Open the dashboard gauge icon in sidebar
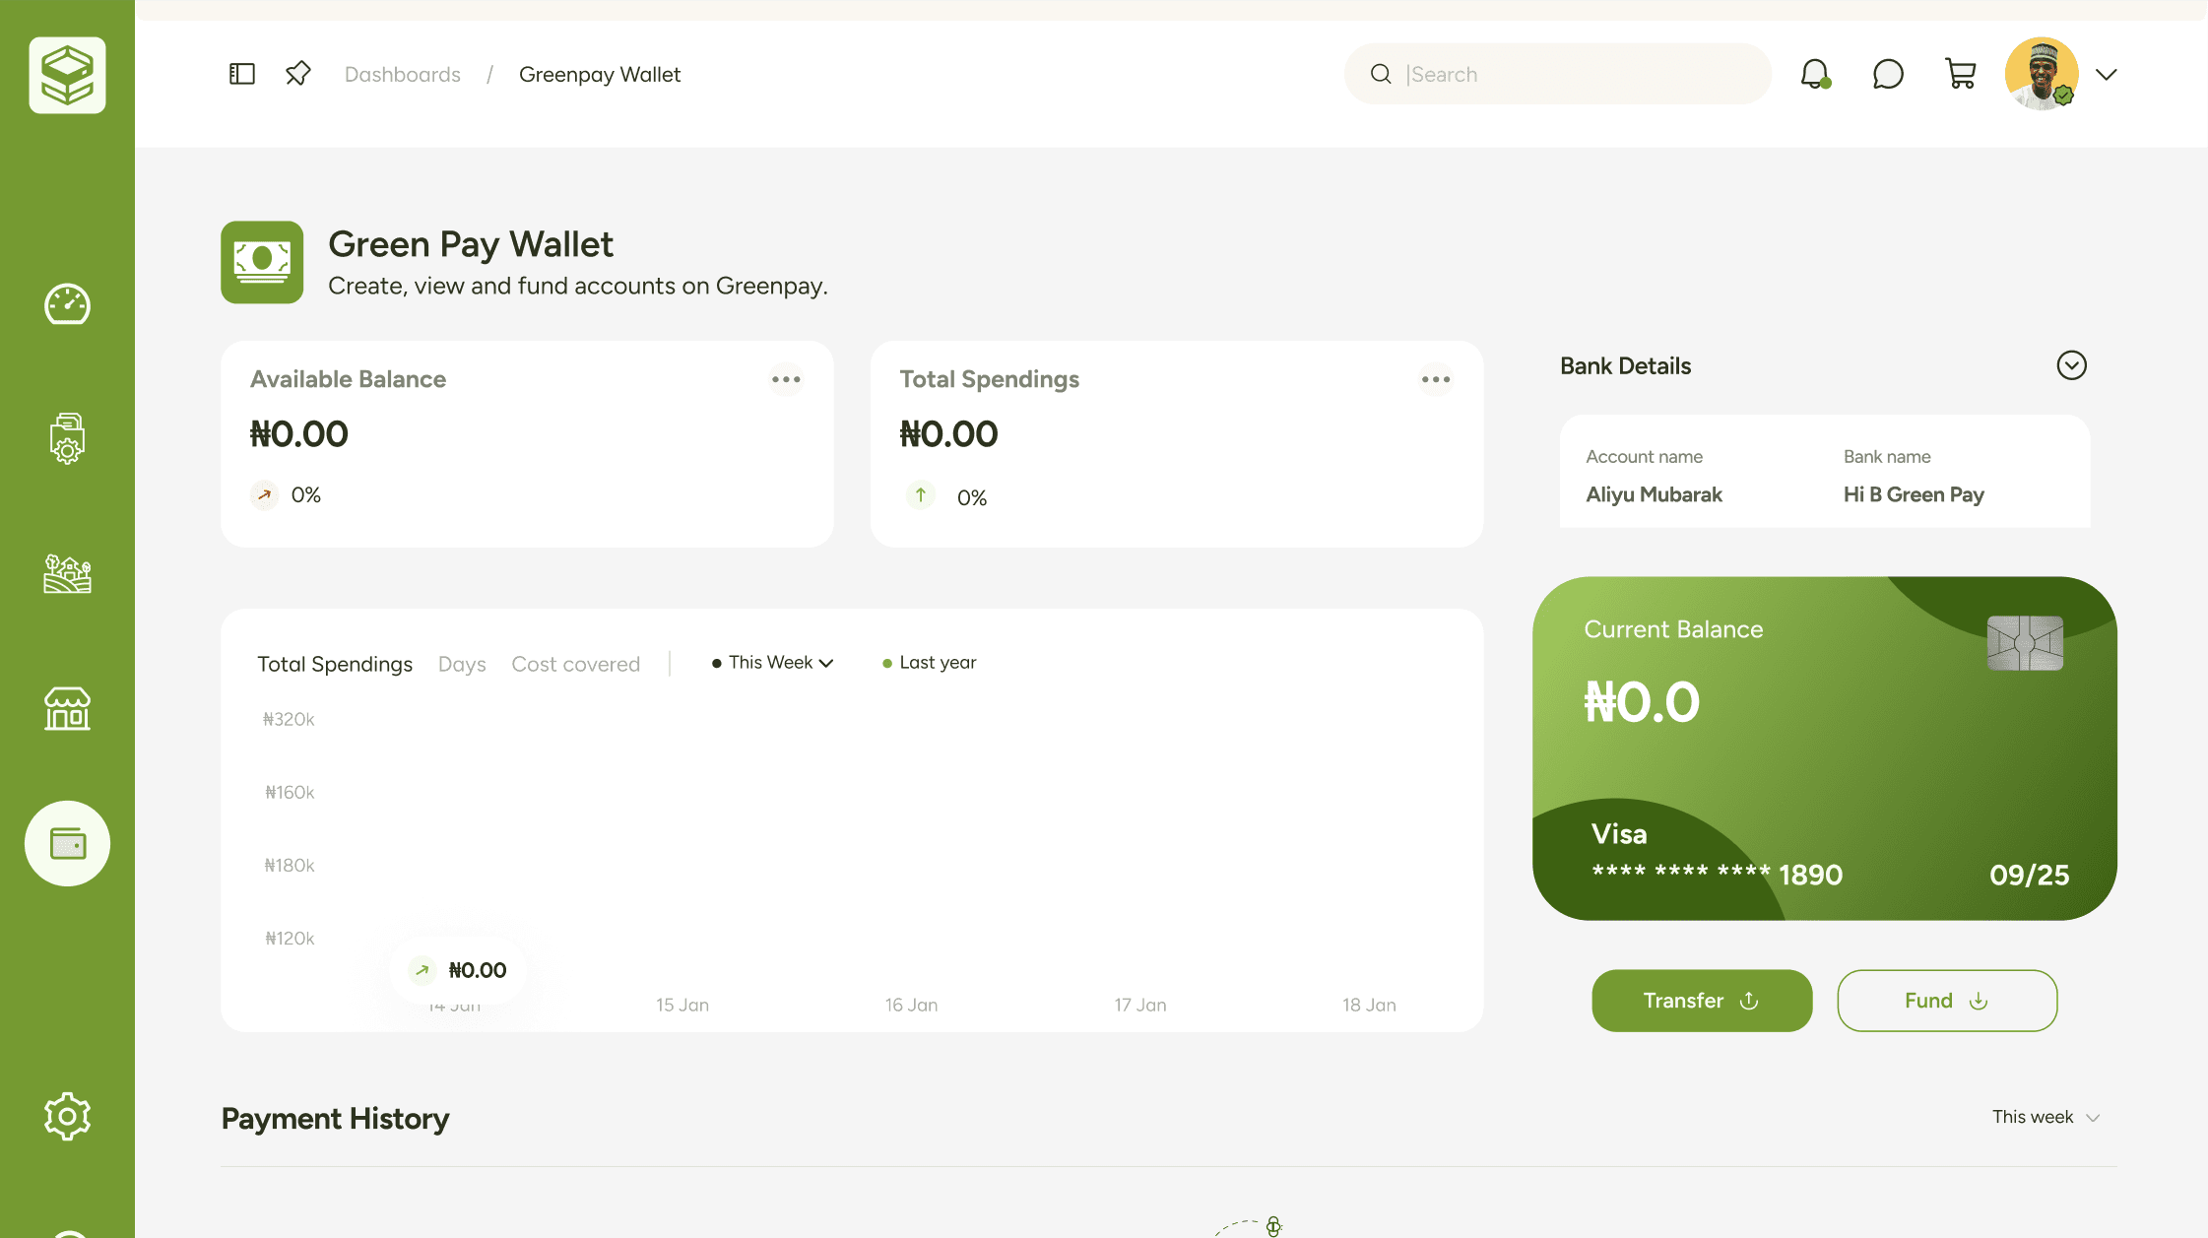This screenshot has width=2208, height=1238. 67,304
